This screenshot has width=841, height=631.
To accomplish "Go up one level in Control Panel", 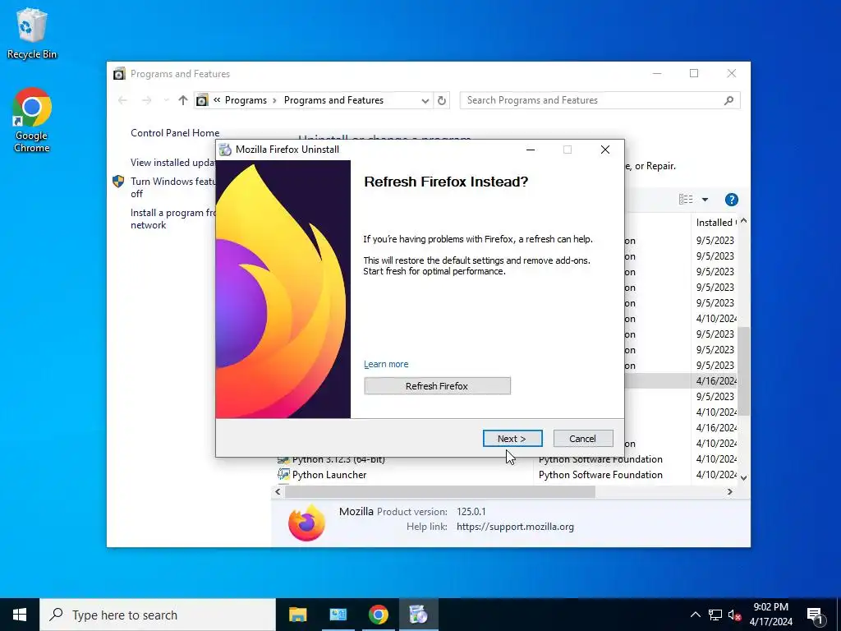I will [183, 100].
